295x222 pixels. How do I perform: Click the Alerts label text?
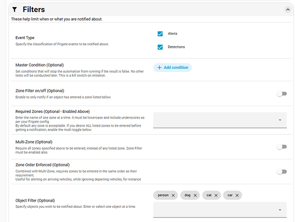click(172, 34)
